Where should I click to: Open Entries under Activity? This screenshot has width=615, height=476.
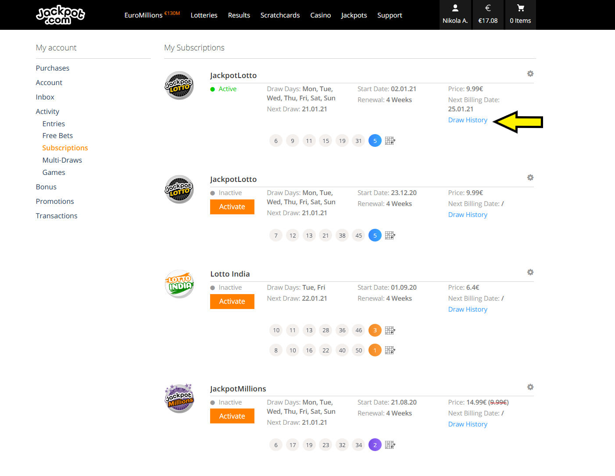pos(54,124)
